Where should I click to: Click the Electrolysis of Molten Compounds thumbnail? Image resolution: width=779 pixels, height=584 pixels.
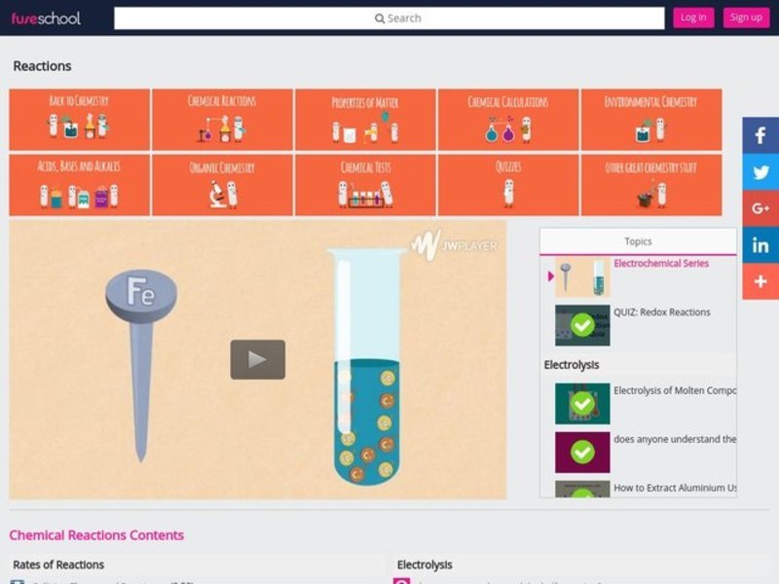pyautogui.click(x=582, y=403)
